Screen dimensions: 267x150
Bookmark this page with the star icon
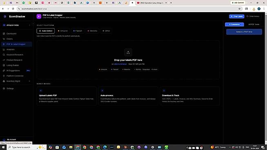click(x=239, y=9)
